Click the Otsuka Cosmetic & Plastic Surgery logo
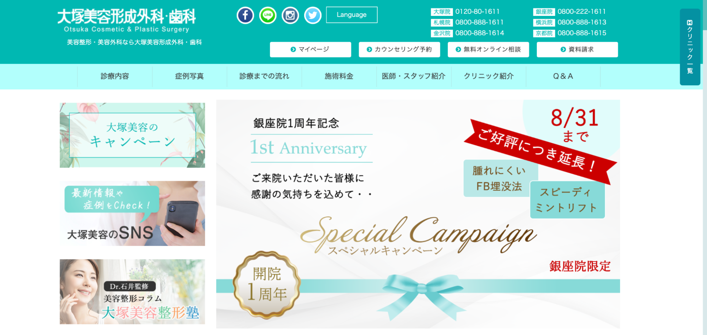 point(126,21)
